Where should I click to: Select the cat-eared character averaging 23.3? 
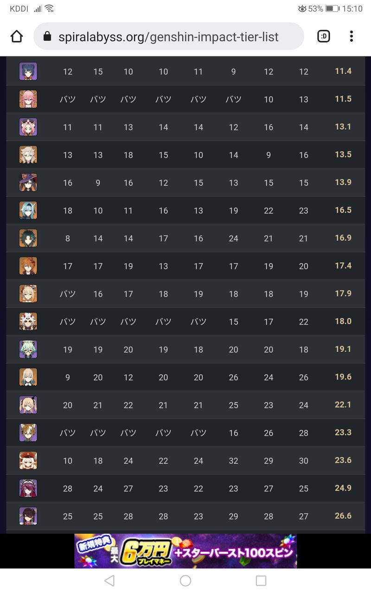click(28, 433)
